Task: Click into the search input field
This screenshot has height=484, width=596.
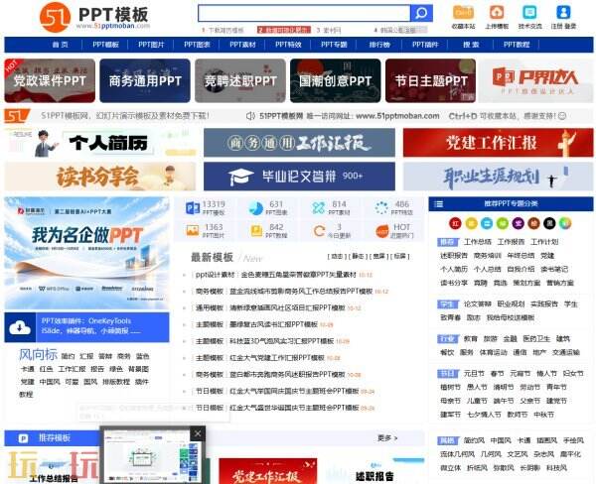Action: tap(304, 13)
